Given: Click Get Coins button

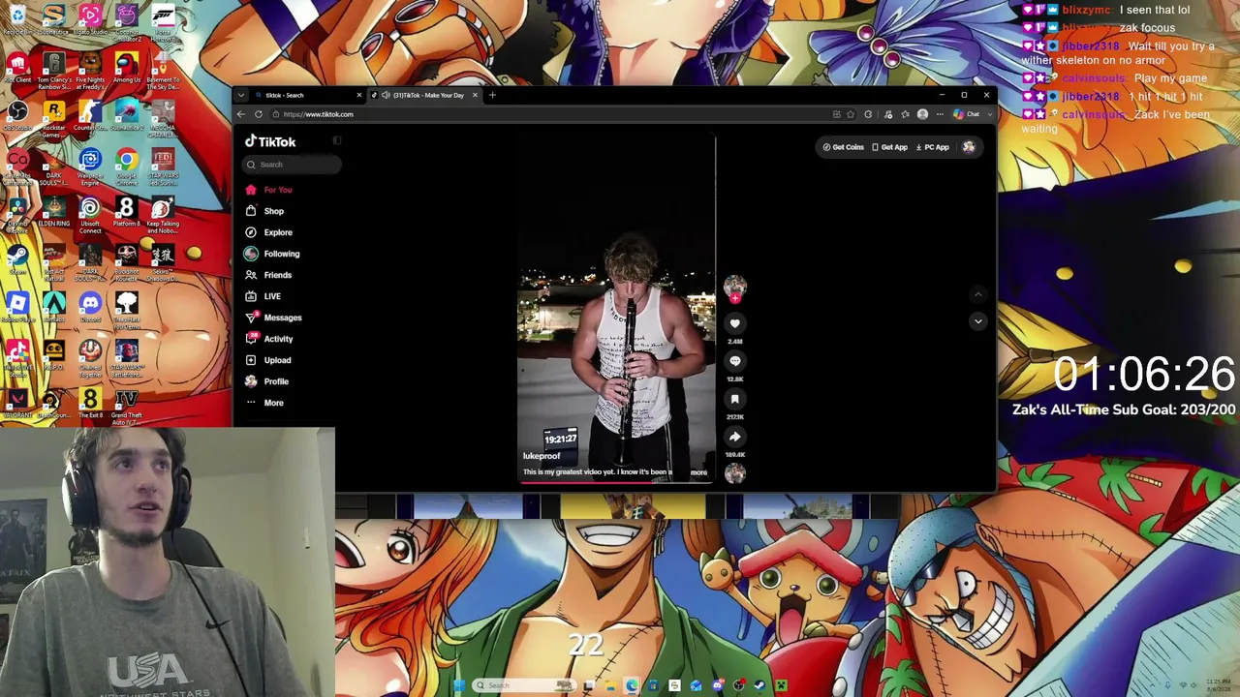Looking at the screenshot, I should [x=843, y=147].
